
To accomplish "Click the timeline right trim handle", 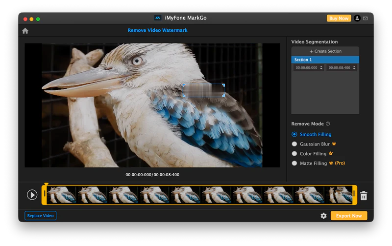I will (354, 195).
